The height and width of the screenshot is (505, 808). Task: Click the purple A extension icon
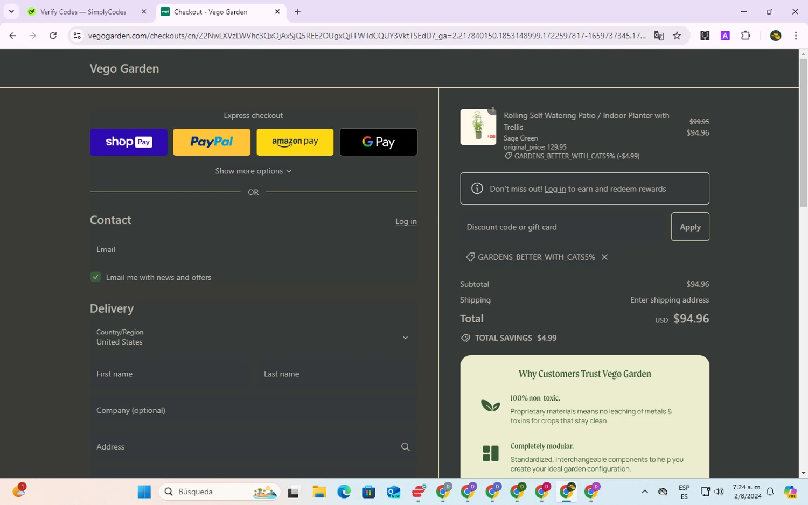click(725, 36)
